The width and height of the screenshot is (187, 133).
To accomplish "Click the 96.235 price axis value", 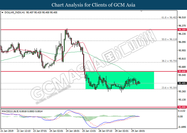I will [182, 34].
